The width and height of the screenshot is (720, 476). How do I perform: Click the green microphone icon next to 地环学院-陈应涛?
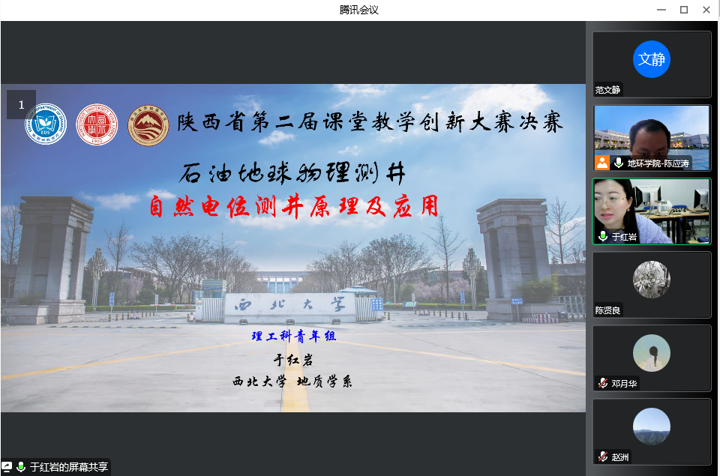[x=619, y=163]
